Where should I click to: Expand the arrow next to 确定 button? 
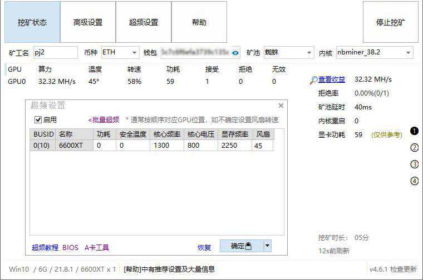pos(267,246)
